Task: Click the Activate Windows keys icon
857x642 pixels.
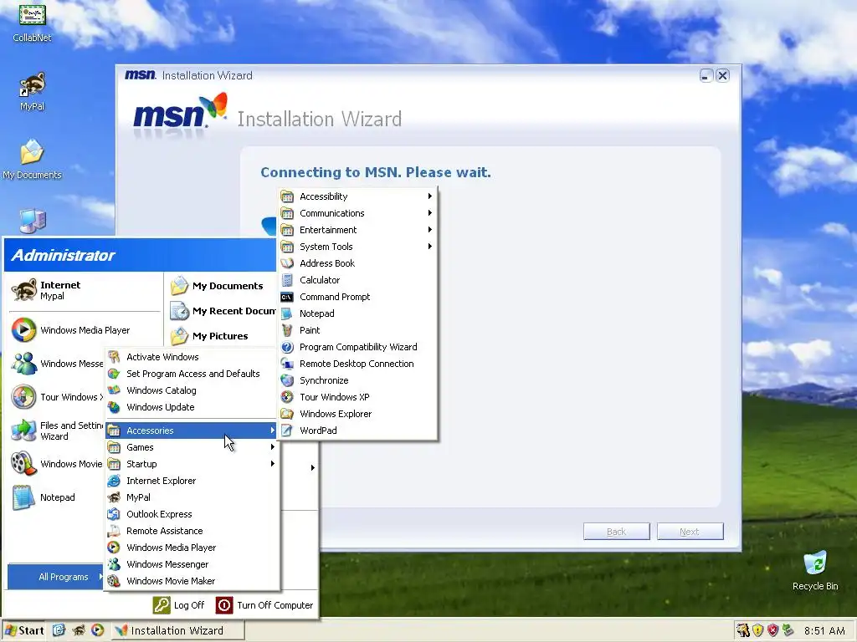Action: tap(114, 357)
